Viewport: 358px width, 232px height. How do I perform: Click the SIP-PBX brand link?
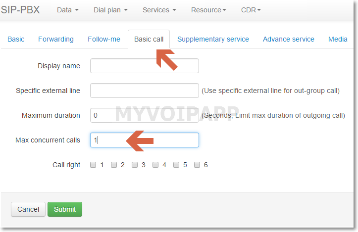tap(20, 10)
